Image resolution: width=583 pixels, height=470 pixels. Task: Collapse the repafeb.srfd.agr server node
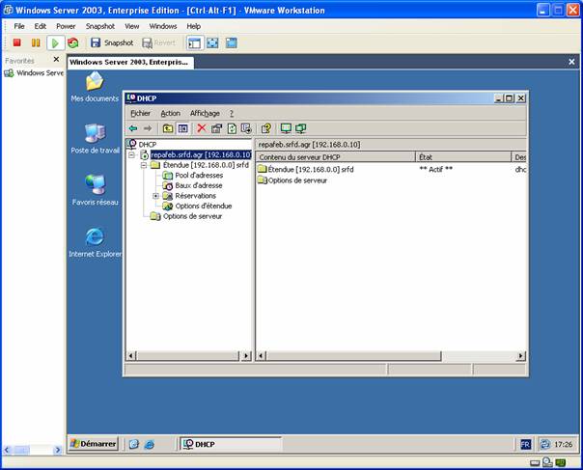tap(131, 154)
